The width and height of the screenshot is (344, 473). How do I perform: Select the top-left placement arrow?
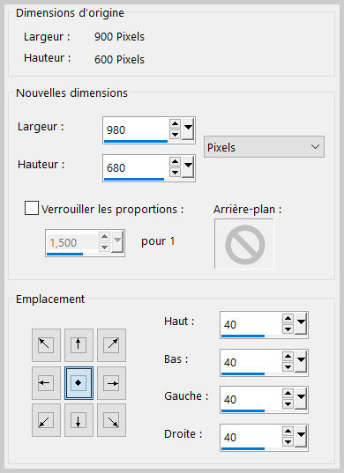[46, 345]
